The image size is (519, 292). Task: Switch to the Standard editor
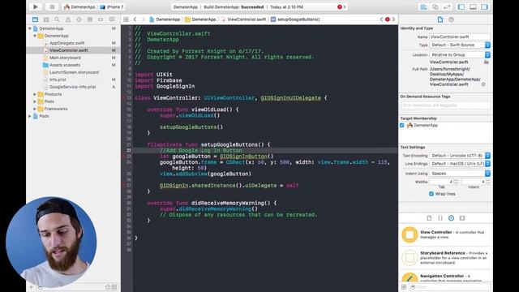(x=423, y=7)
